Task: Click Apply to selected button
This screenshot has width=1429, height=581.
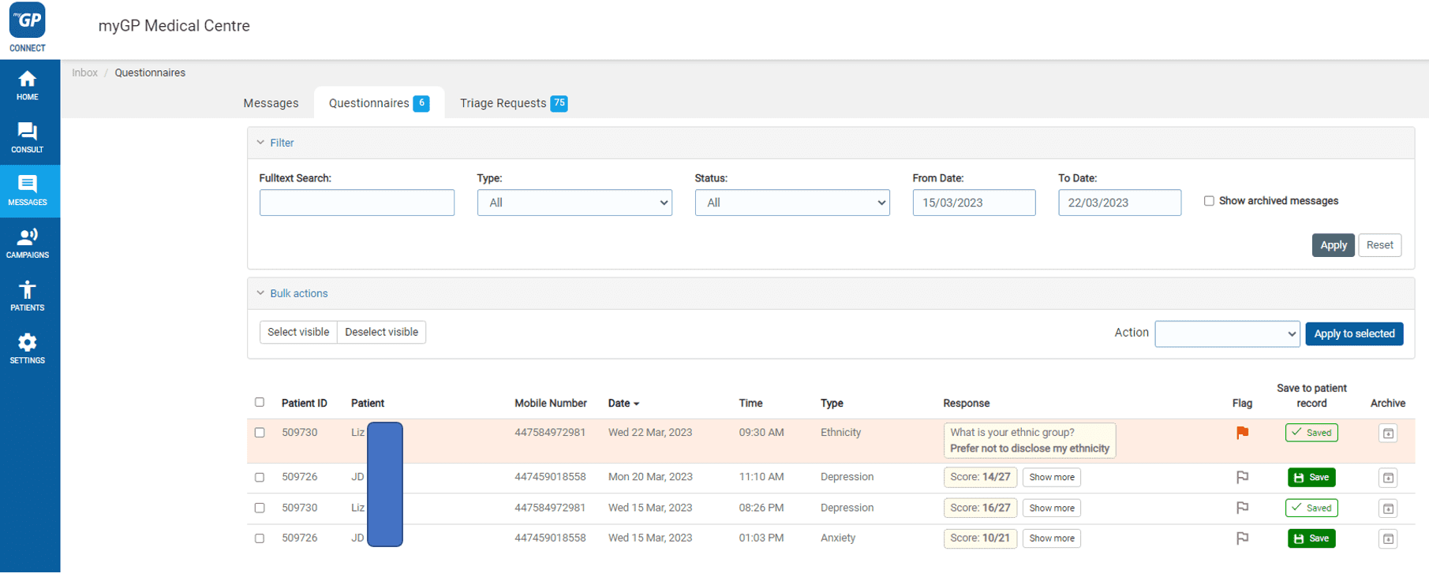Action: point(1354,333)
